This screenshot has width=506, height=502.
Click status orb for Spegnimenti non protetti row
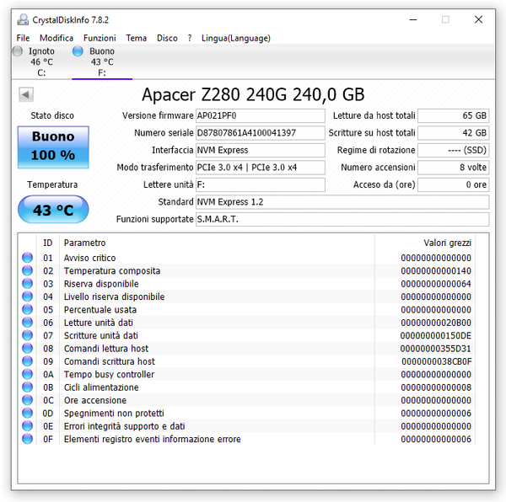tap(28, 413)
